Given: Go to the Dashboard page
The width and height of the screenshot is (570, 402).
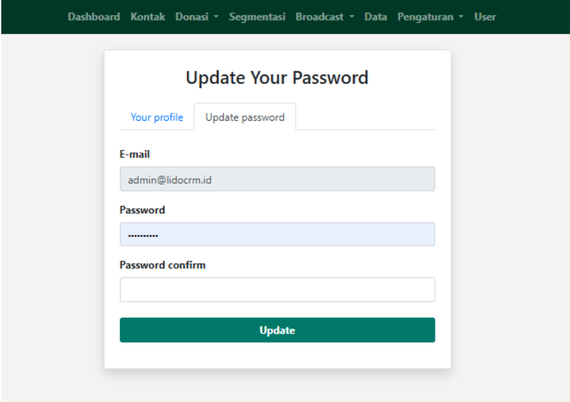Looking at the screenshot, I should click(94, 17).
